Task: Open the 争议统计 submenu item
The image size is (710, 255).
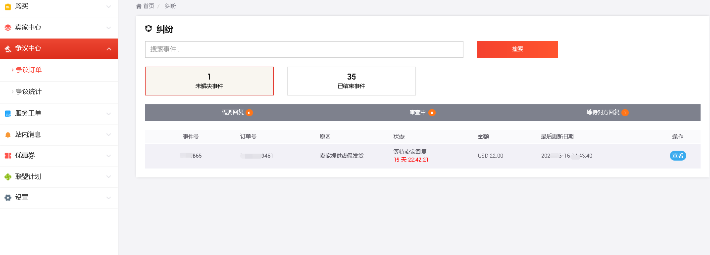Action: (59, 92)
